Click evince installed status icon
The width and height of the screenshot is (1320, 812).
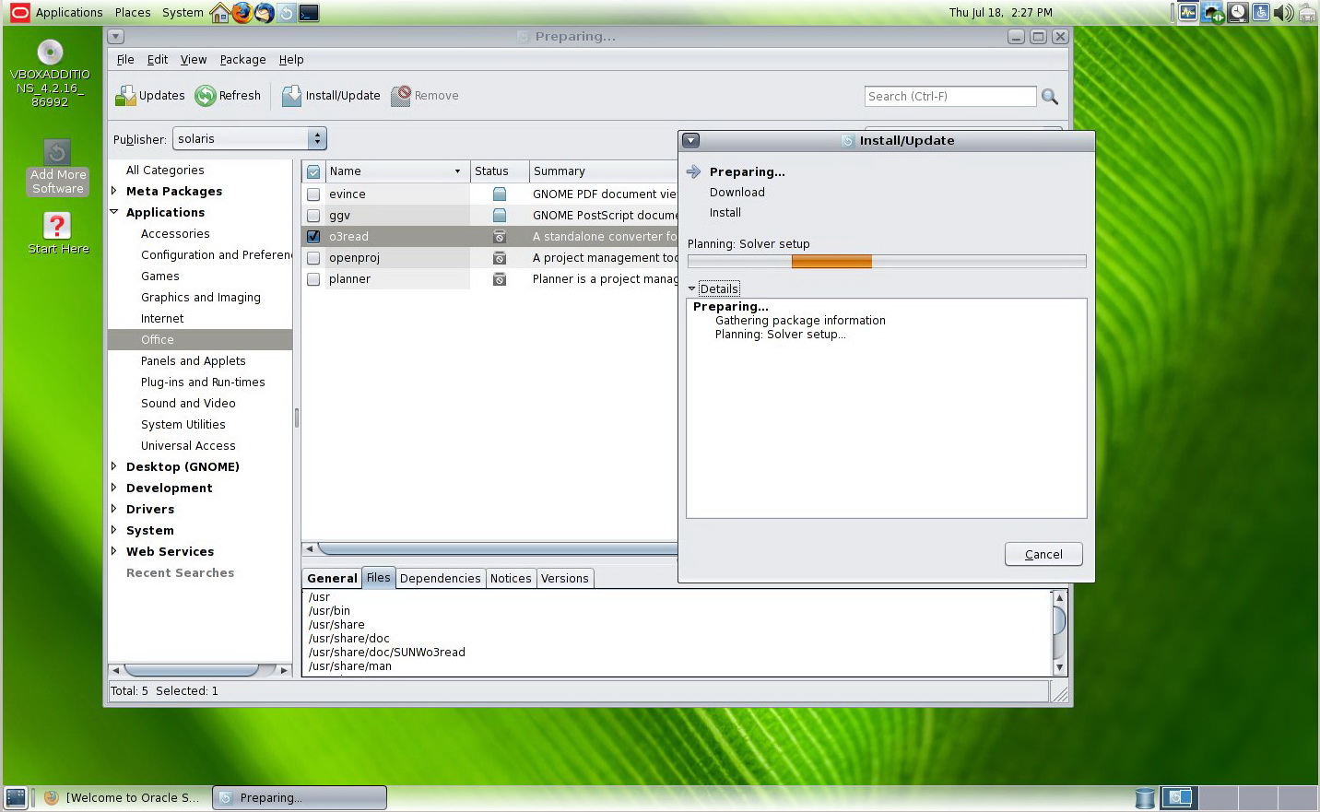tap(499, 194)
